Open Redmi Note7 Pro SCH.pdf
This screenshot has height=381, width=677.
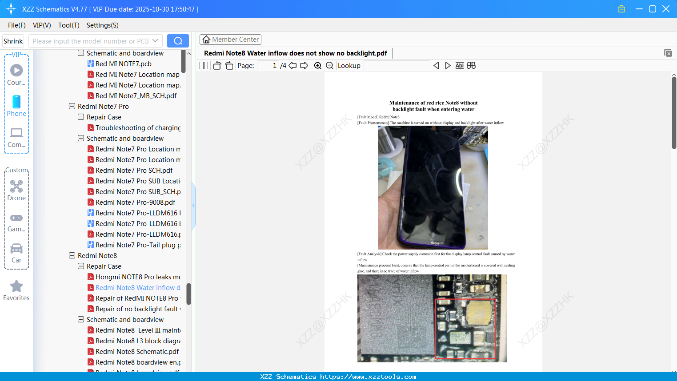coord(130,171)
